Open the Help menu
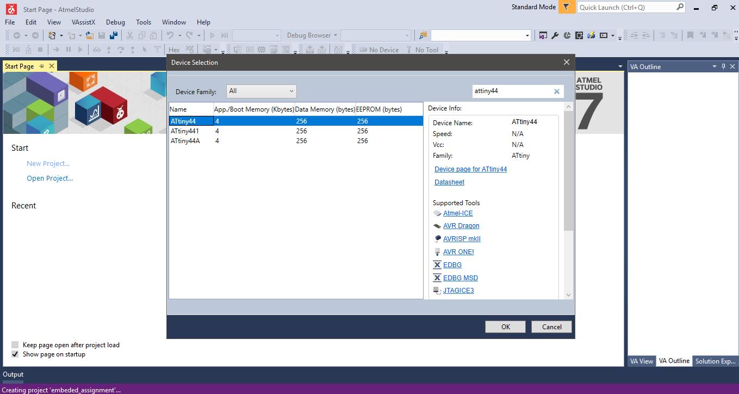 [x=203, y=22]
